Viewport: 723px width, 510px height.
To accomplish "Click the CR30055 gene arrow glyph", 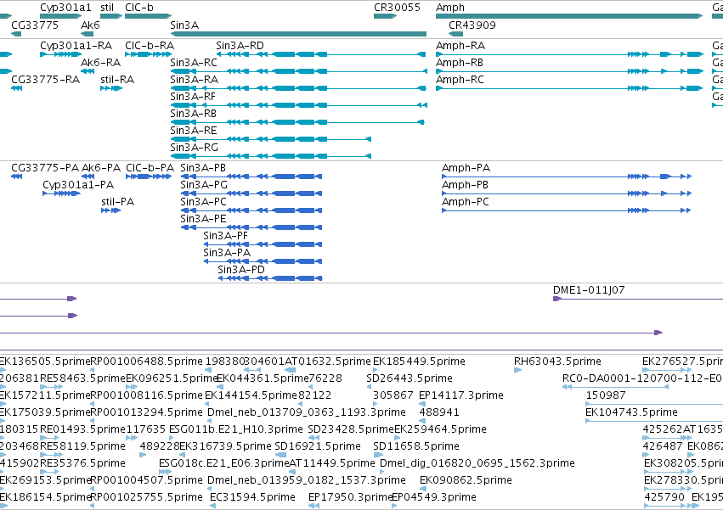I will (x=385, y=16).
